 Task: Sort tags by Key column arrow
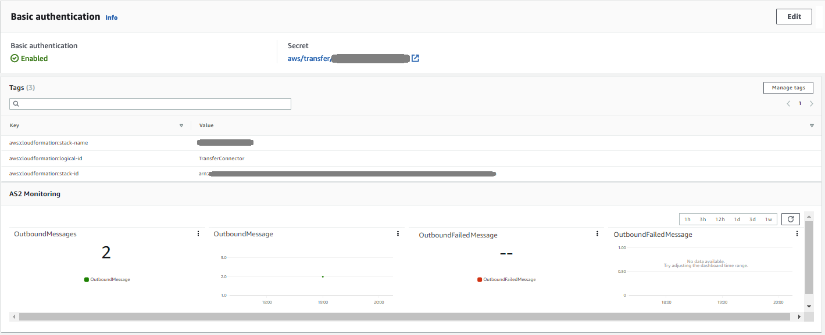(x=181, y=125)
